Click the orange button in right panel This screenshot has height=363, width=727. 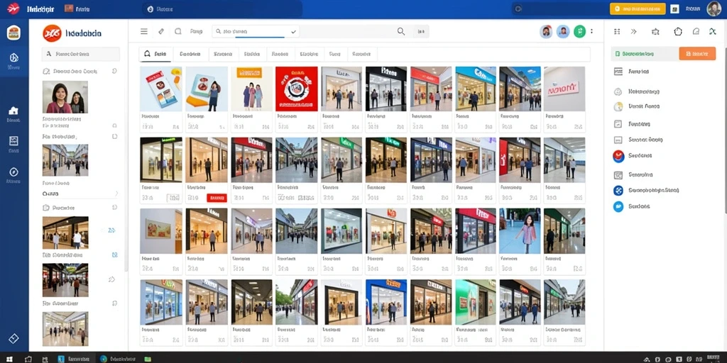[x=697, y=54]
